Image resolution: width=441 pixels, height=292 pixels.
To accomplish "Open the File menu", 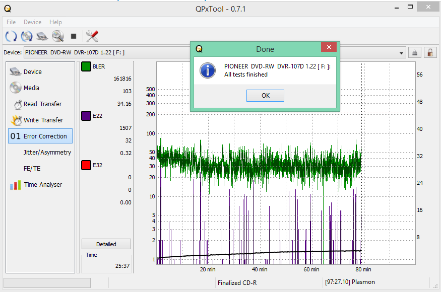I will coord(11,22).
